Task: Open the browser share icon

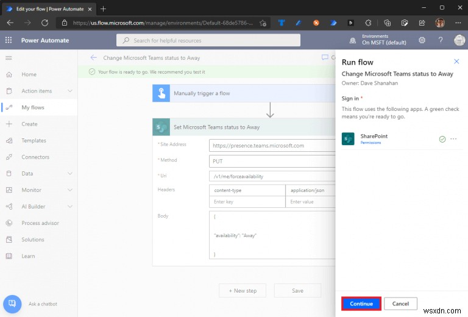Action: [422, 23]
